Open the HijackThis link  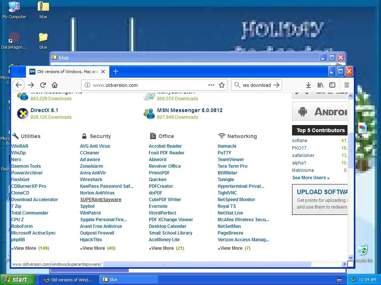[x=91, y=240]
